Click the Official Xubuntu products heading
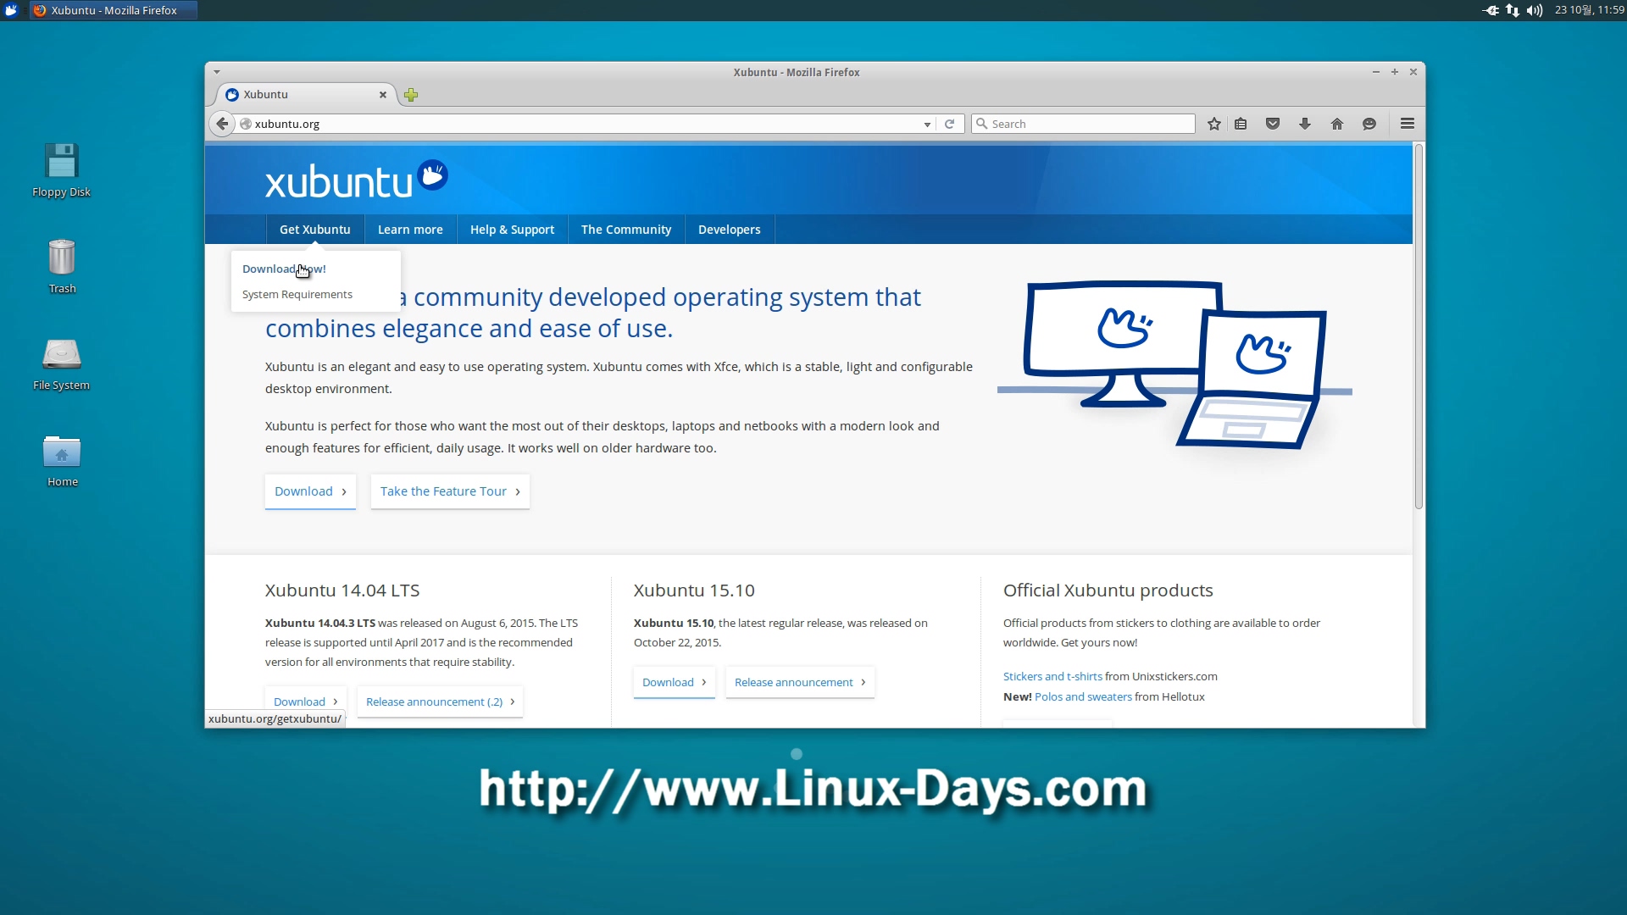 click(1108, 591)
